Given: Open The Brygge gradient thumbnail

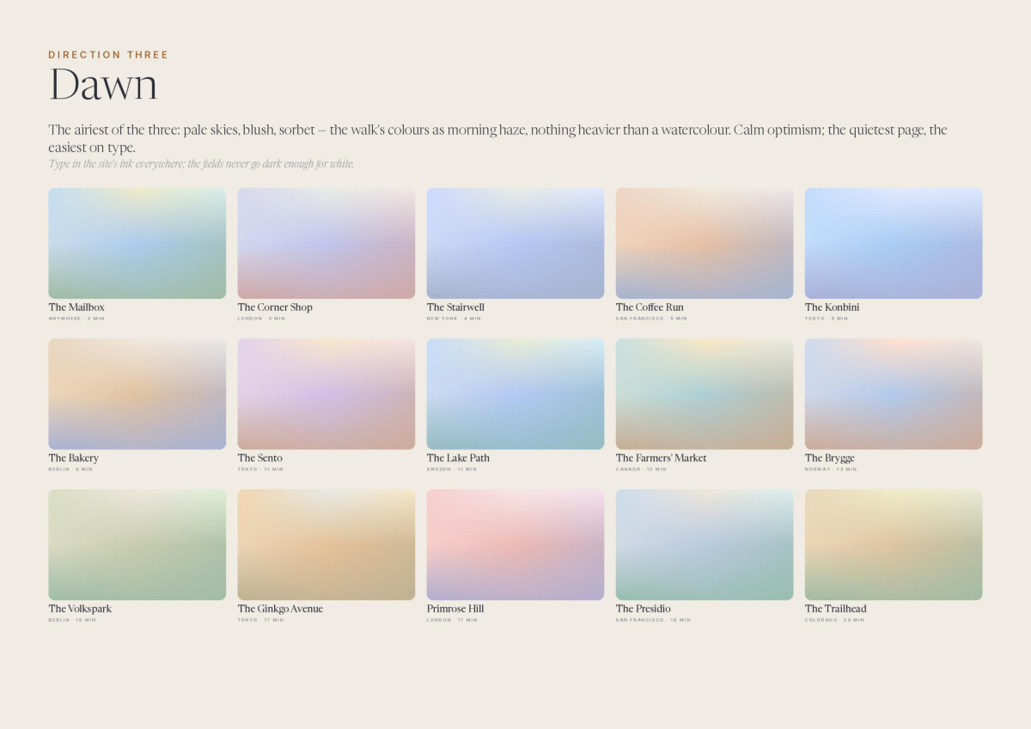Looking at the screenshot, I should 894,394.
